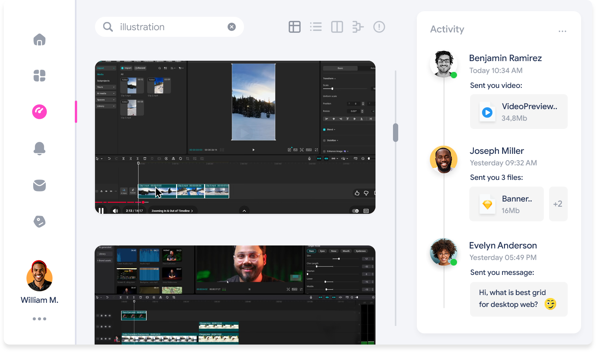Viewport: 596px width, 352px height.
Task: Toggle closed captions on first video
Action: point(366,211)
